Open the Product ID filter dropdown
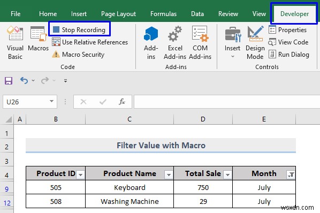This screenshot has width=320, height=213. [x=80, y=174]
